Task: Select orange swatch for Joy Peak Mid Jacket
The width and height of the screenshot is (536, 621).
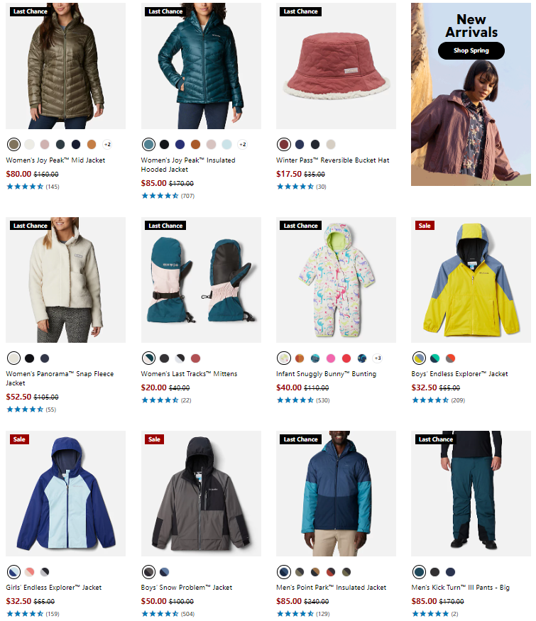Action: [x=92, y=145]
